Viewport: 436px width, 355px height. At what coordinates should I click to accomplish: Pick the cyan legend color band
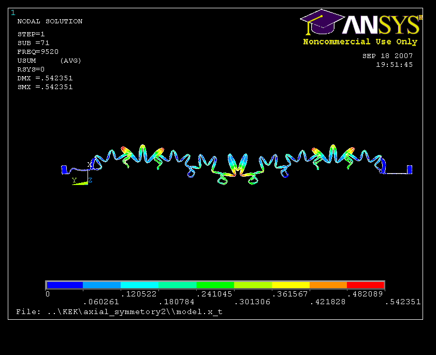pos(139,285)
